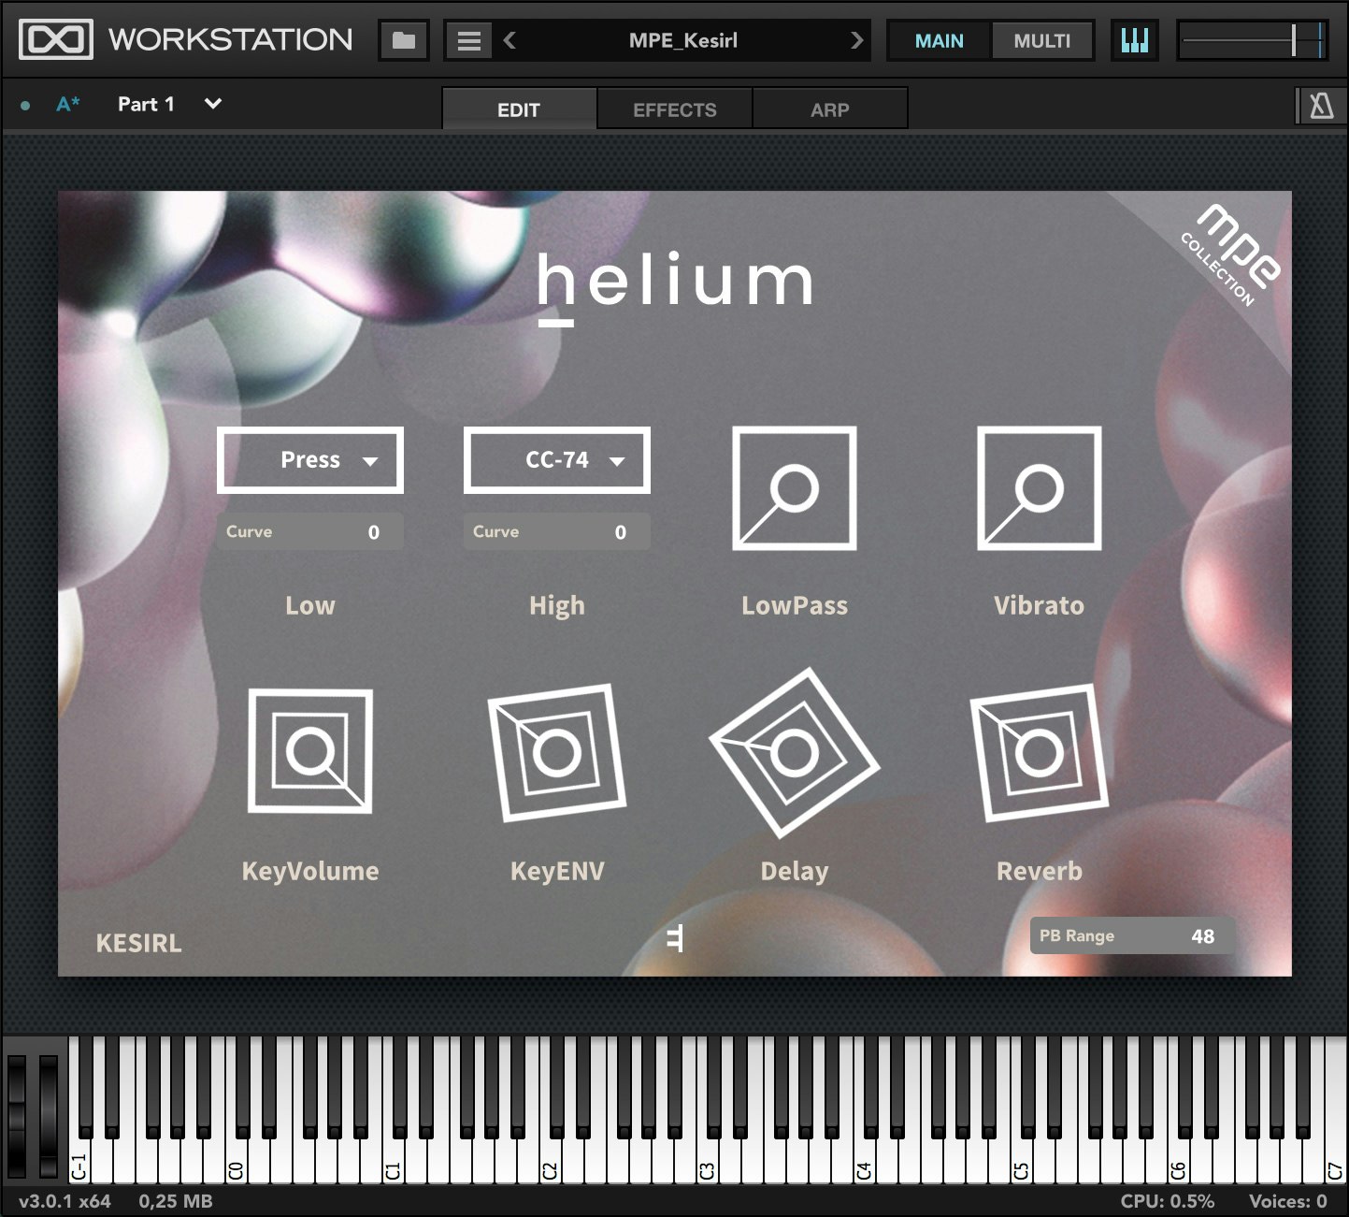The image size is (1349, 1217).
Task: Go to next preset arrow
Action: 856,40
